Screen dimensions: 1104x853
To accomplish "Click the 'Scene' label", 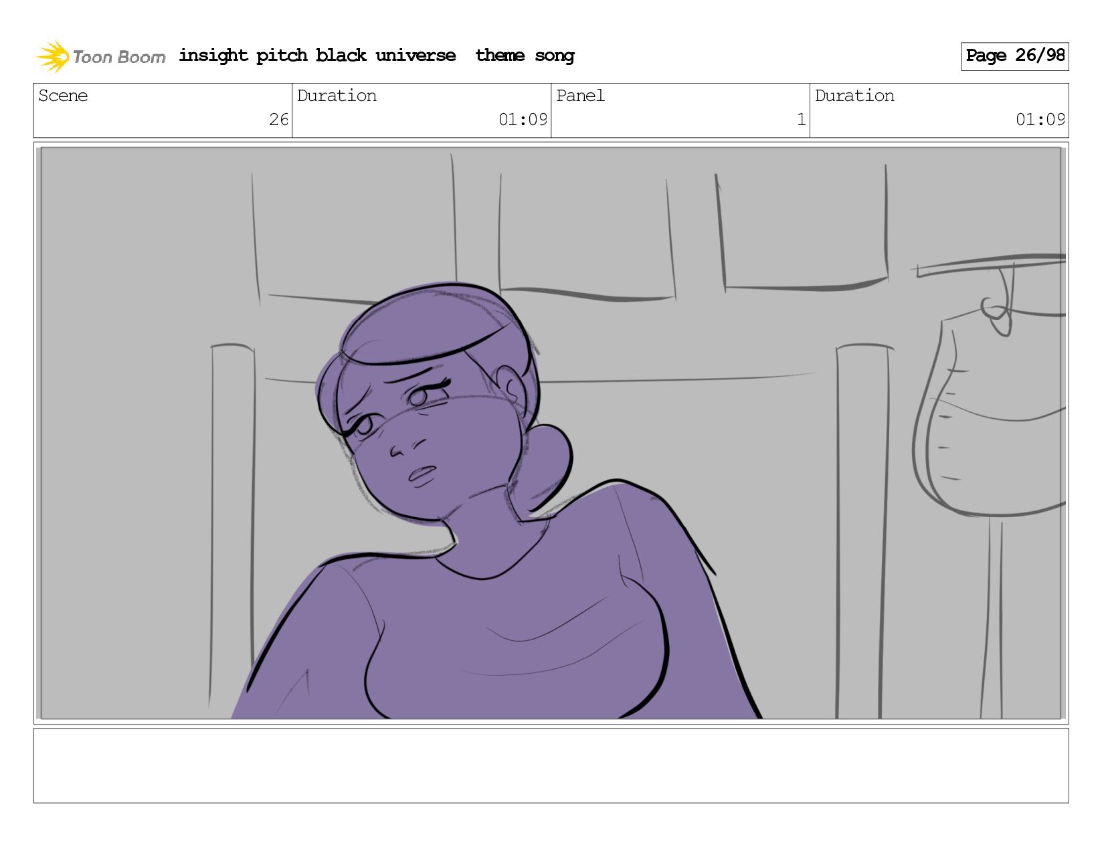I will (x=63, y=96).
